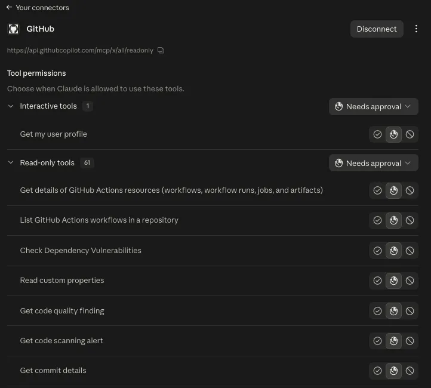This screenshot has width=431, height=388.
Task: Click the Interactive tools section label
Action: [48, 106]
